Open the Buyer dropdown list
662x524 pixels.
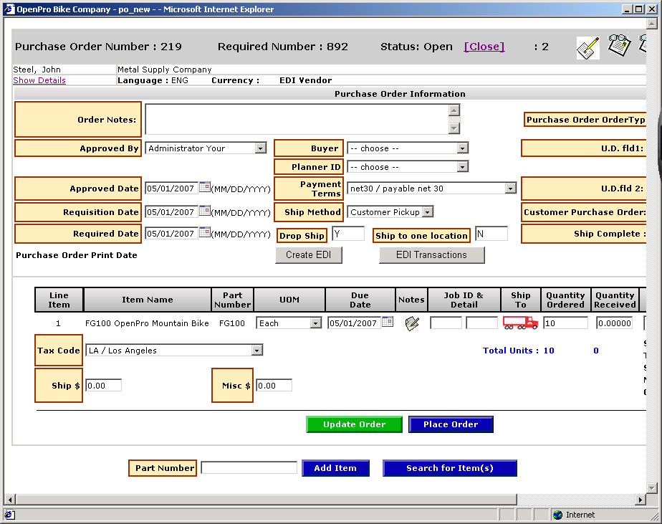pos(462,148)
